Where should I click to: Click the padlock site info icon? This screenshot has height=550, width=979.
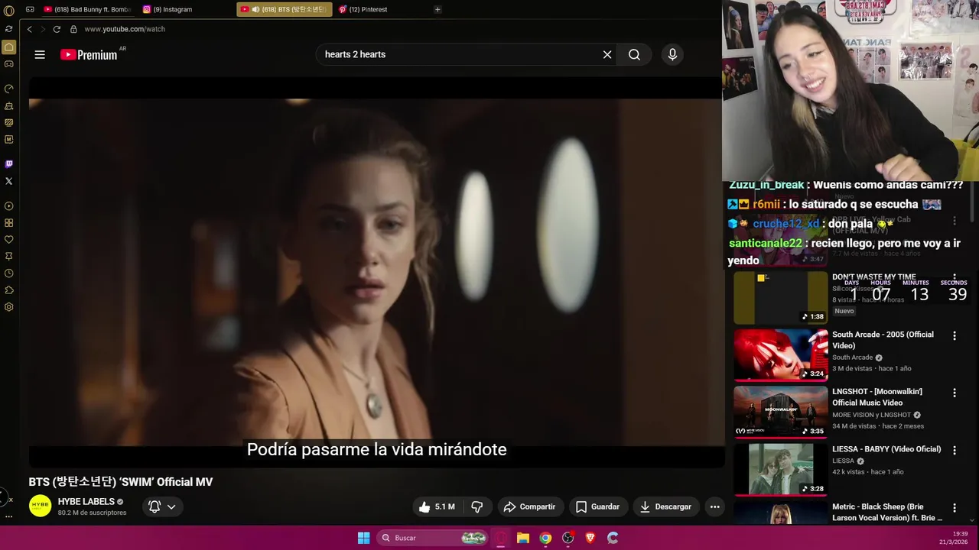point(73,29)
